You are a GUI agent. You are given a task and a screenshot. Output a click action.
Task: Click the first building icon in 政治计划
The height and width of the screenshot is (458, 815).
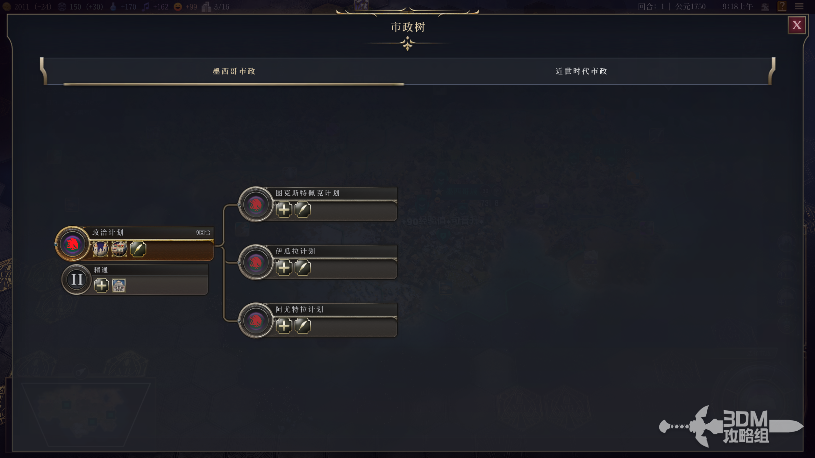(100, 249)
